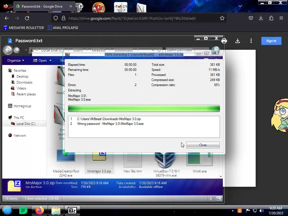Image resolution: width=288 pixels, height=216 pixels.
Task: Switch to 7-Zip on the taskbar
Action: coord(72,210)
